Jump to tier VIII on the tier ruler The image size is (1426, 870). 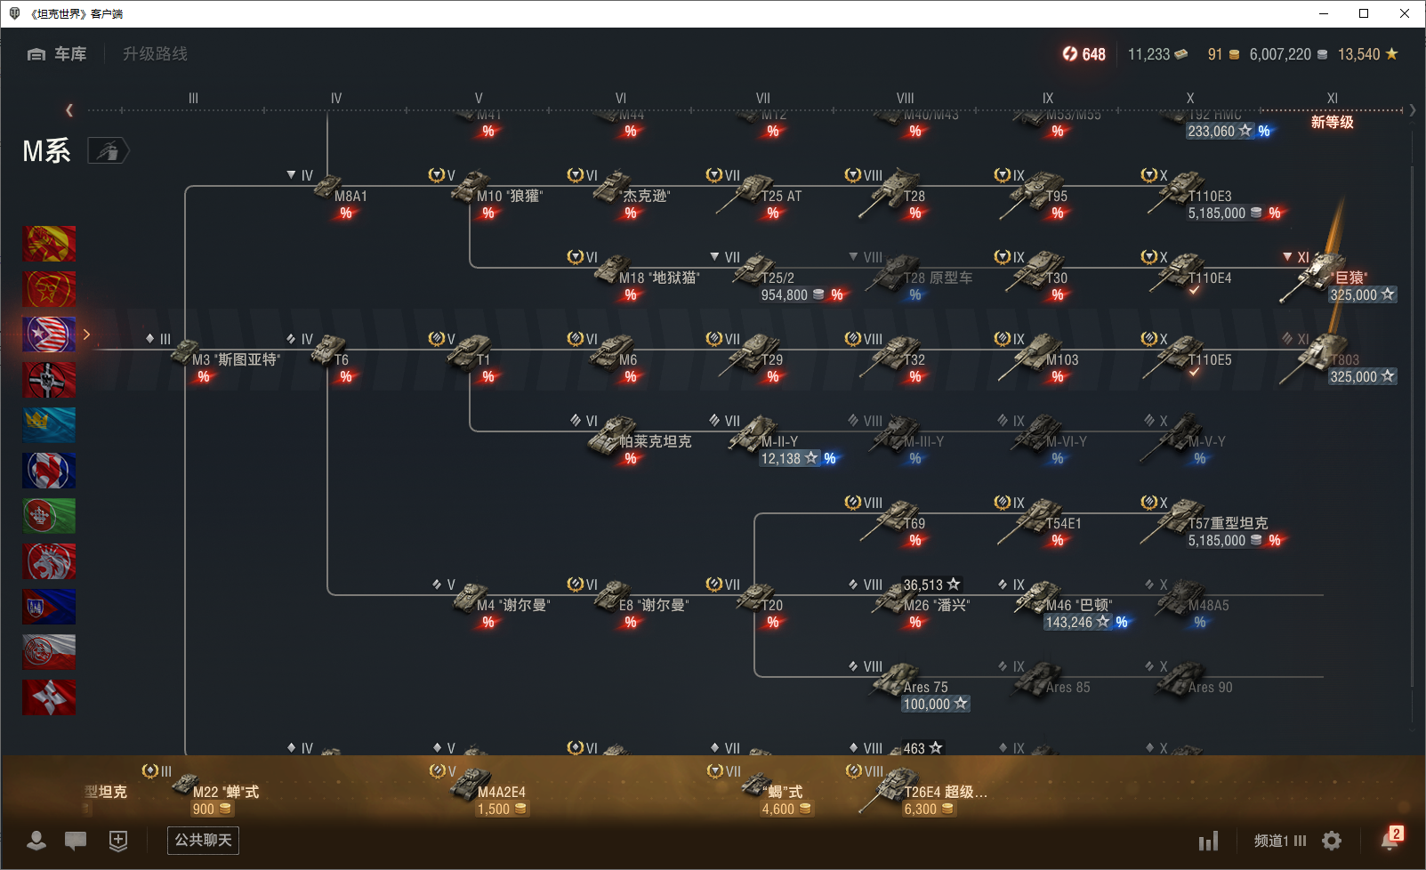pos(906,98)
